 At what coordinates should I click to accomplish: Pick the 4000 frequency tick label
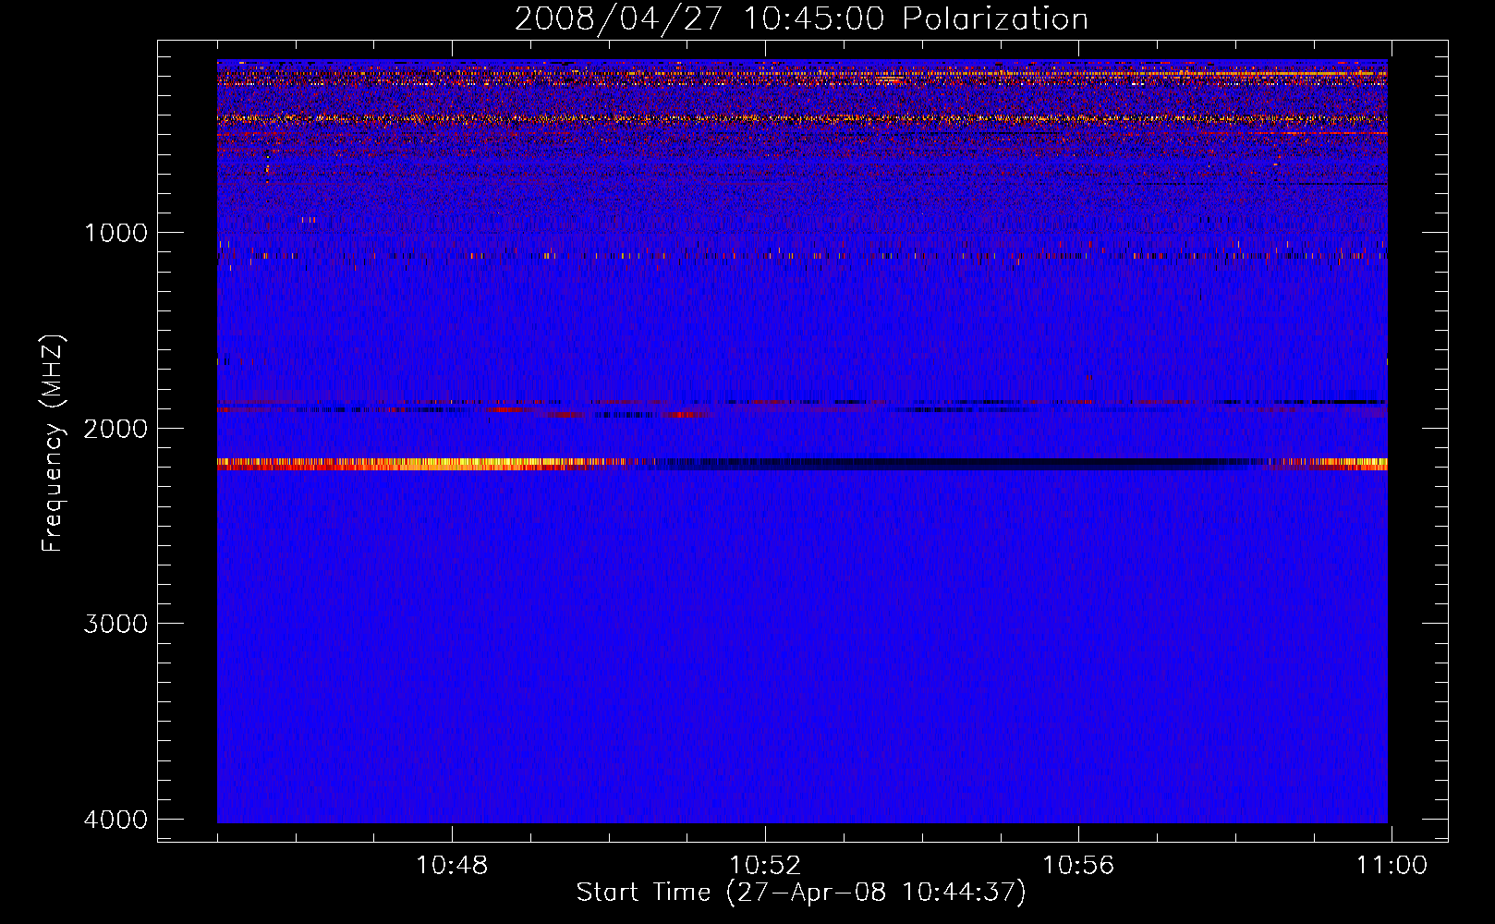[x=115, y=820]
